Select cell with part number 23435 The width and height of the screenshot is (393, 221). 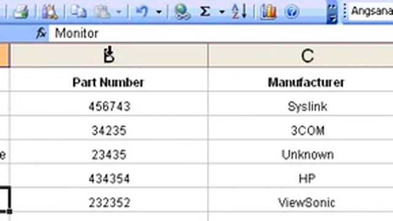(109, 152)
